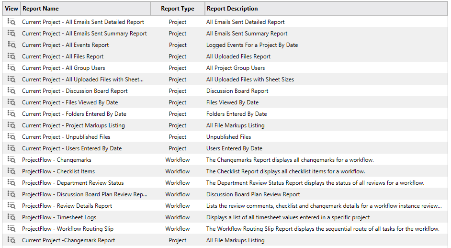Image resolution: width=451 pixels, height=248 pixels.
Task: Click 'Project' type in the All Events Report row
Action: pyautogui.click(x=178, y=45)
